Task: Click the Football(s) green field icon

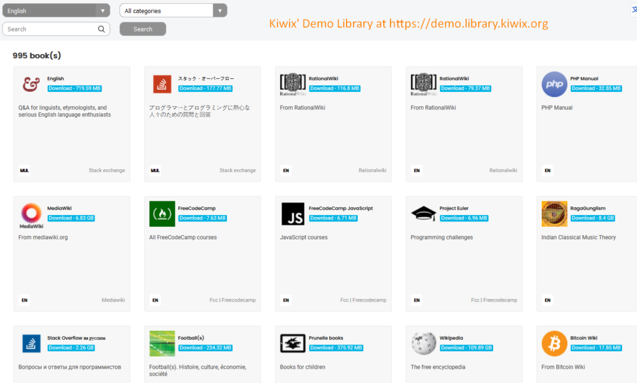Action: point(162,343)
